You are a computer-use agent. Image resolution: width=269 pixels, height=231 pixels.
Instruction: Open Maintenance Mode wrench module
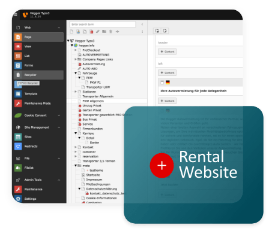18,104
